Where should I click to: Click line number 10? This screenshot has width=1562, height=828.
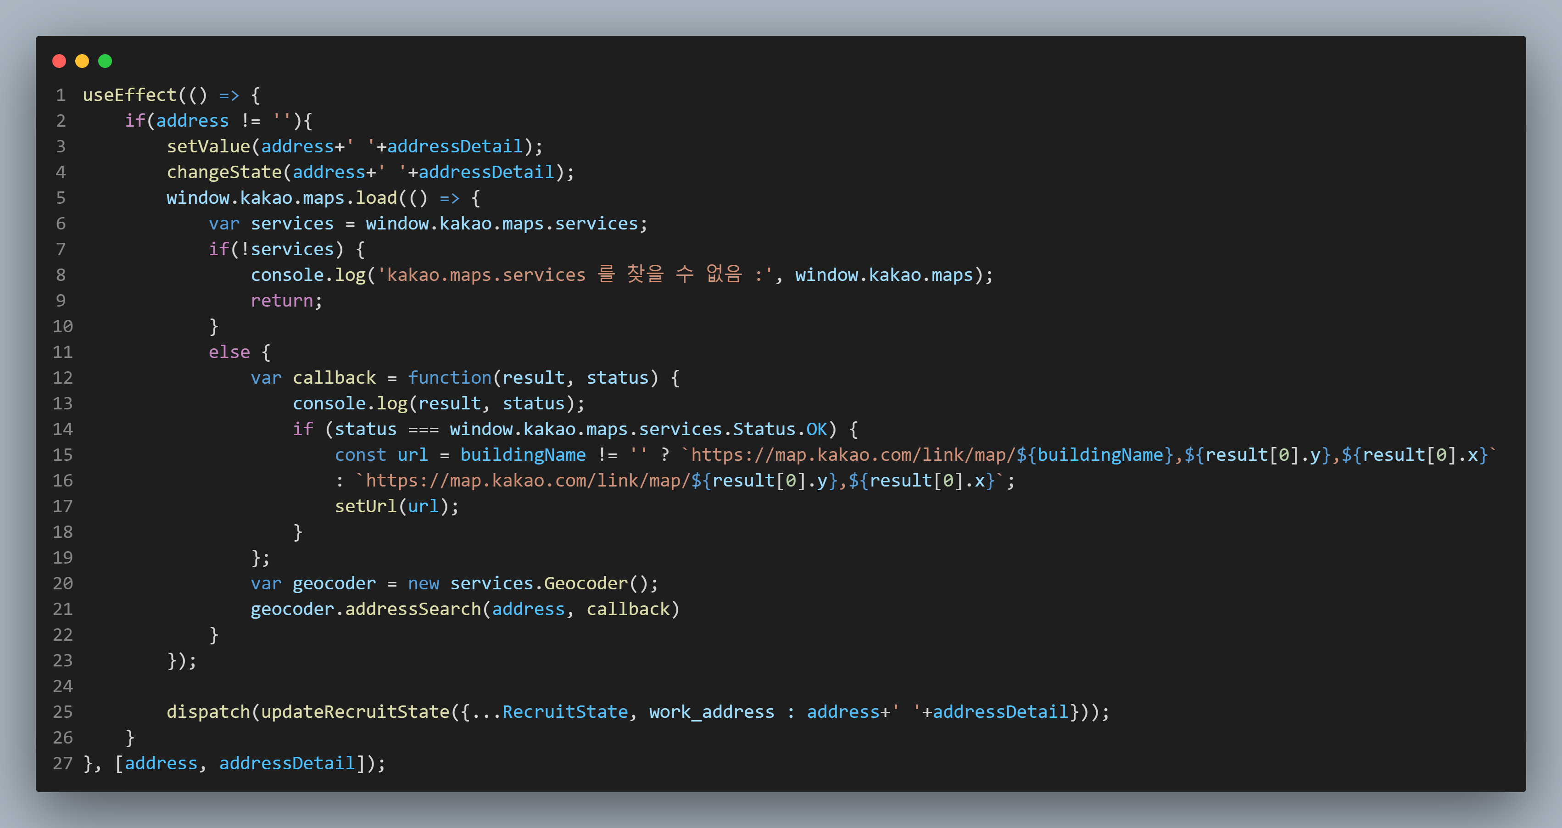click(62, 327)
